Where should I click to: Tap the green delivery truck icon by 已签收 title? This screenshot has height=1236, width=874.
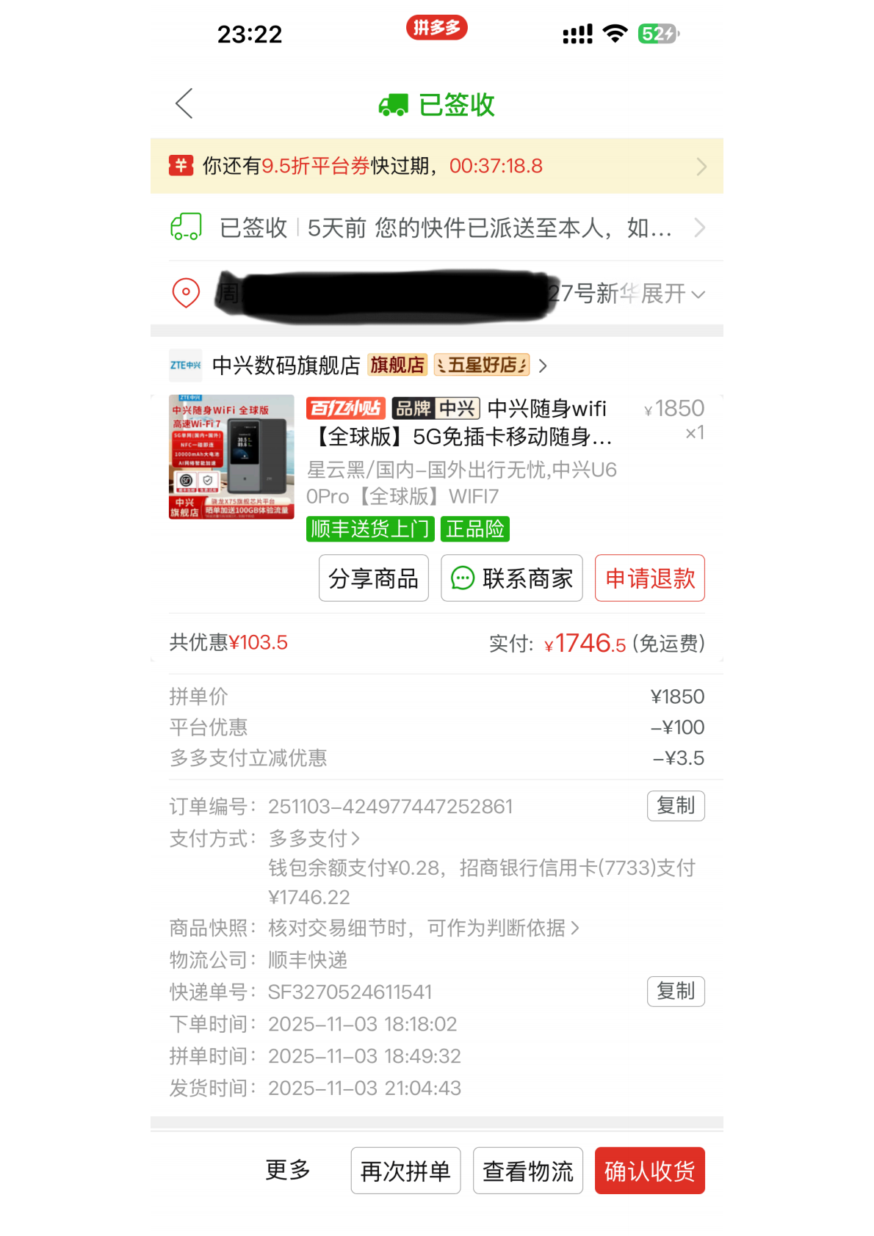click(394, 105)
